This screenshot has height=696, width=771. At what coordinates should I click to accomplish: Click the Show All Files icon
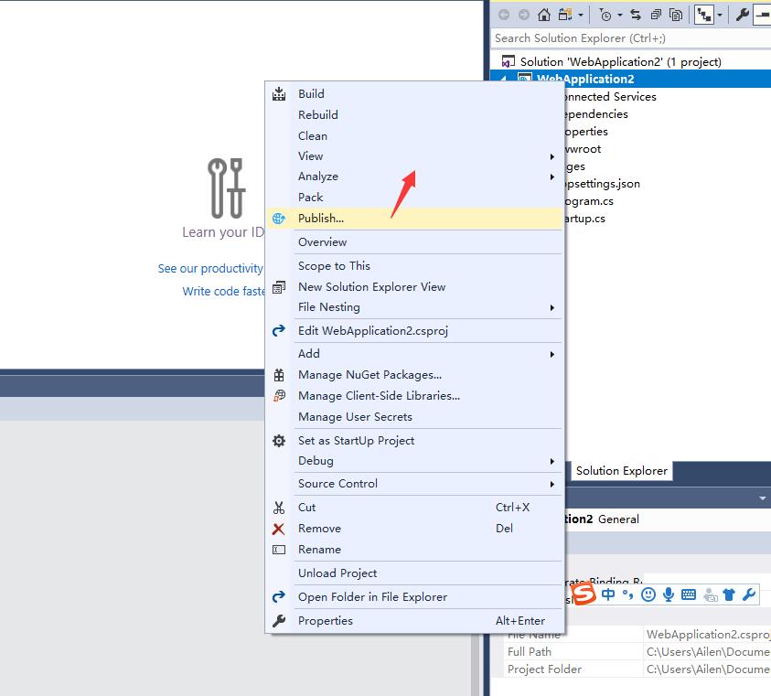pyautogui.click(x=676, y=15)
